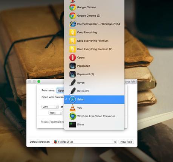Select Paparazzi! menu entry
The image size is (173, 162).
94,66
